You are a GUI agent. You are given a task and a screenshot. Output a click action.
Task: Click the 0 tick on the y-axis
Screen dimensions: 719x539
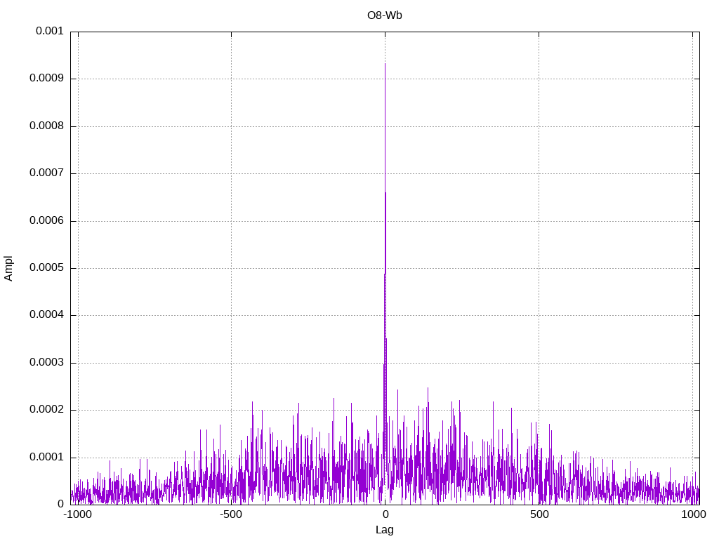[60, 504]
